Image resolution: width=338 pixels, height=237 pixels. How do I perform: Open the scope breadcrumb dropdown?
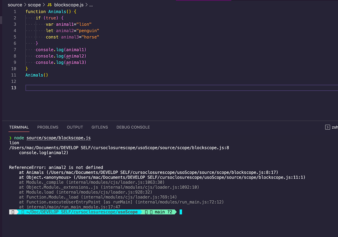34,5
